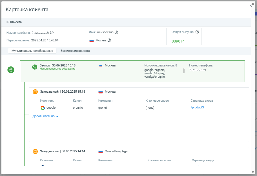
Task: Click flag icon in the call row
Action: click(101, 66)
